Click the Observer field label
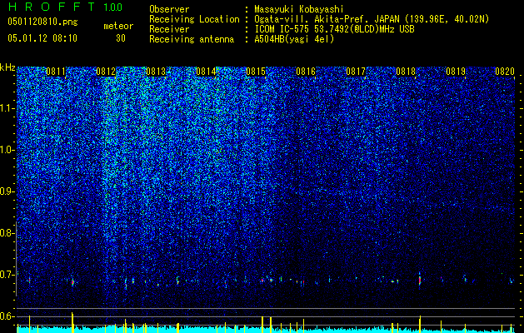Image resolution: width=524 pixels, height=333 pixels. tap(169, 9)
